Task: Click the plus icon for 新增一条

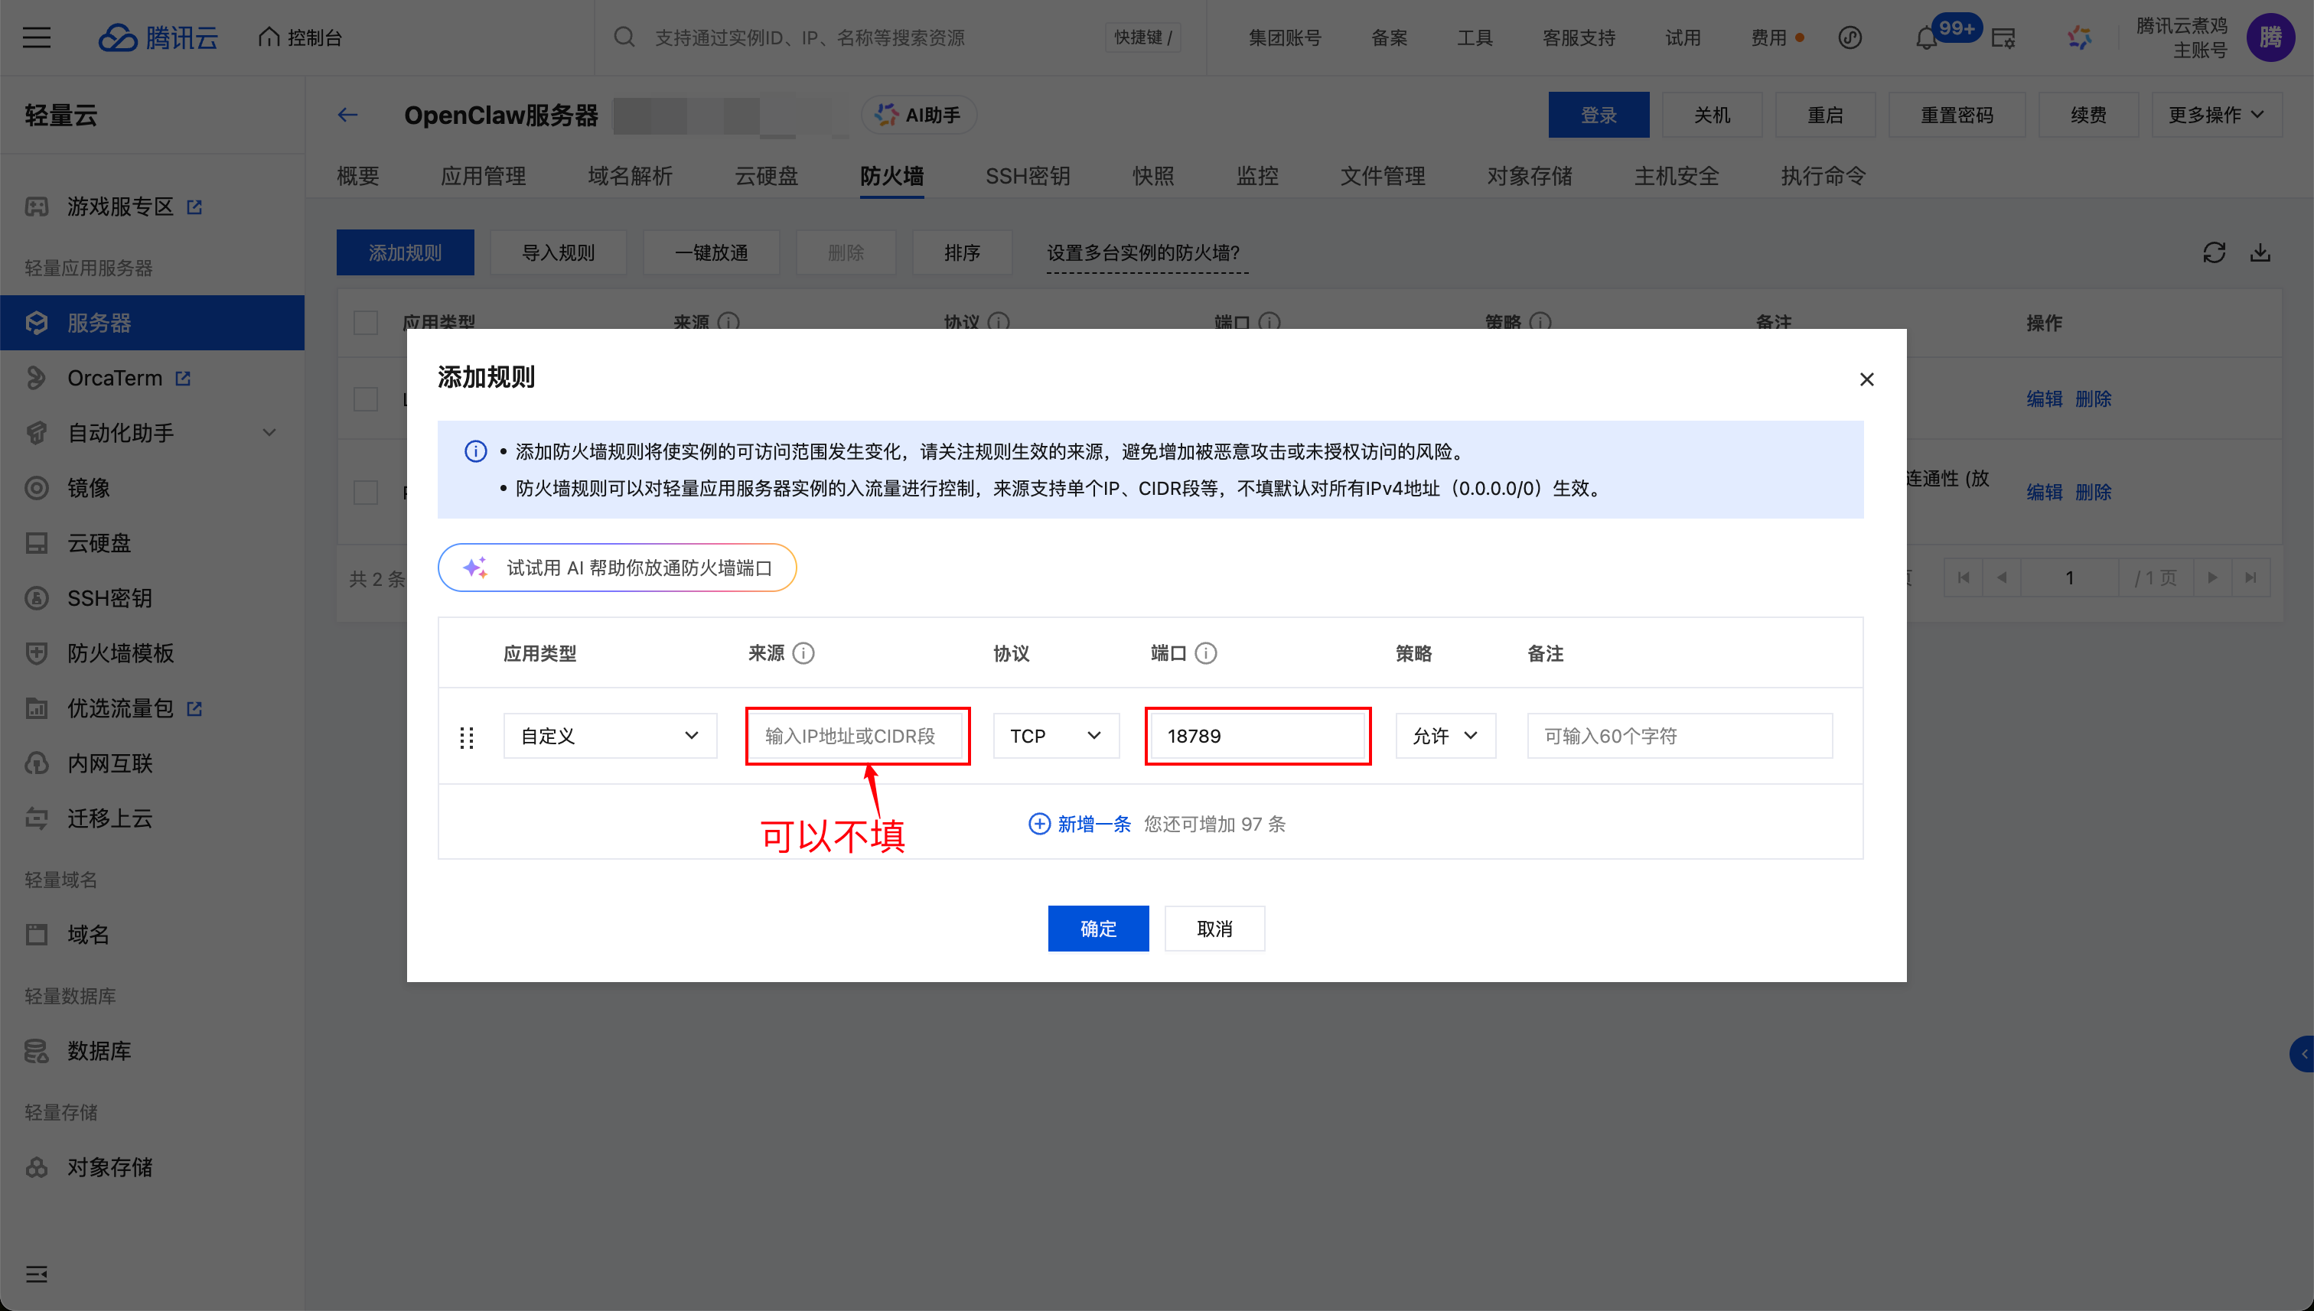Action: coord(1038,824)
